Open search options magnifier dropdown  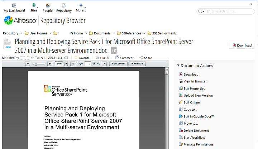pyautogui.click(x=201, y=11)
